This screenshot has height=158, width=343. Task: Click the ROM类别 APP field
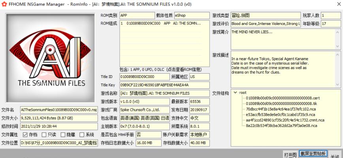pos(137,15)
